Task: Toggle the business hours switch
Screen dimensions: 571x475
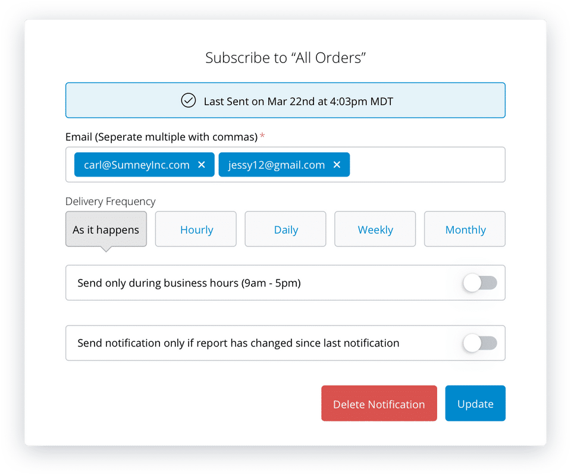Action: (x=480, y=283)
